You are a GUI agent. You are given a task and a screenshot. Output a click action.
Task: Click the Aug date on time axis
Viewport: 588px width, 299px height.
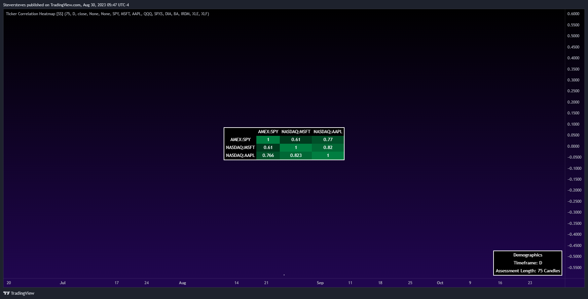tap(183, 283)
